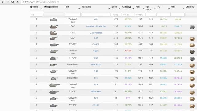Click the СУ-152 tank image
The width and height of the screenshot is (197, 111).
pos(54,45)
